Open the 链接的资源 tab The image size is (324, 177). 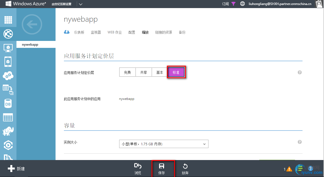click(x=164, y=32)
